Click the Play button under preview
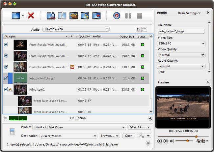The height and width of the screenshot is (152, 214). tap(160, 141)
